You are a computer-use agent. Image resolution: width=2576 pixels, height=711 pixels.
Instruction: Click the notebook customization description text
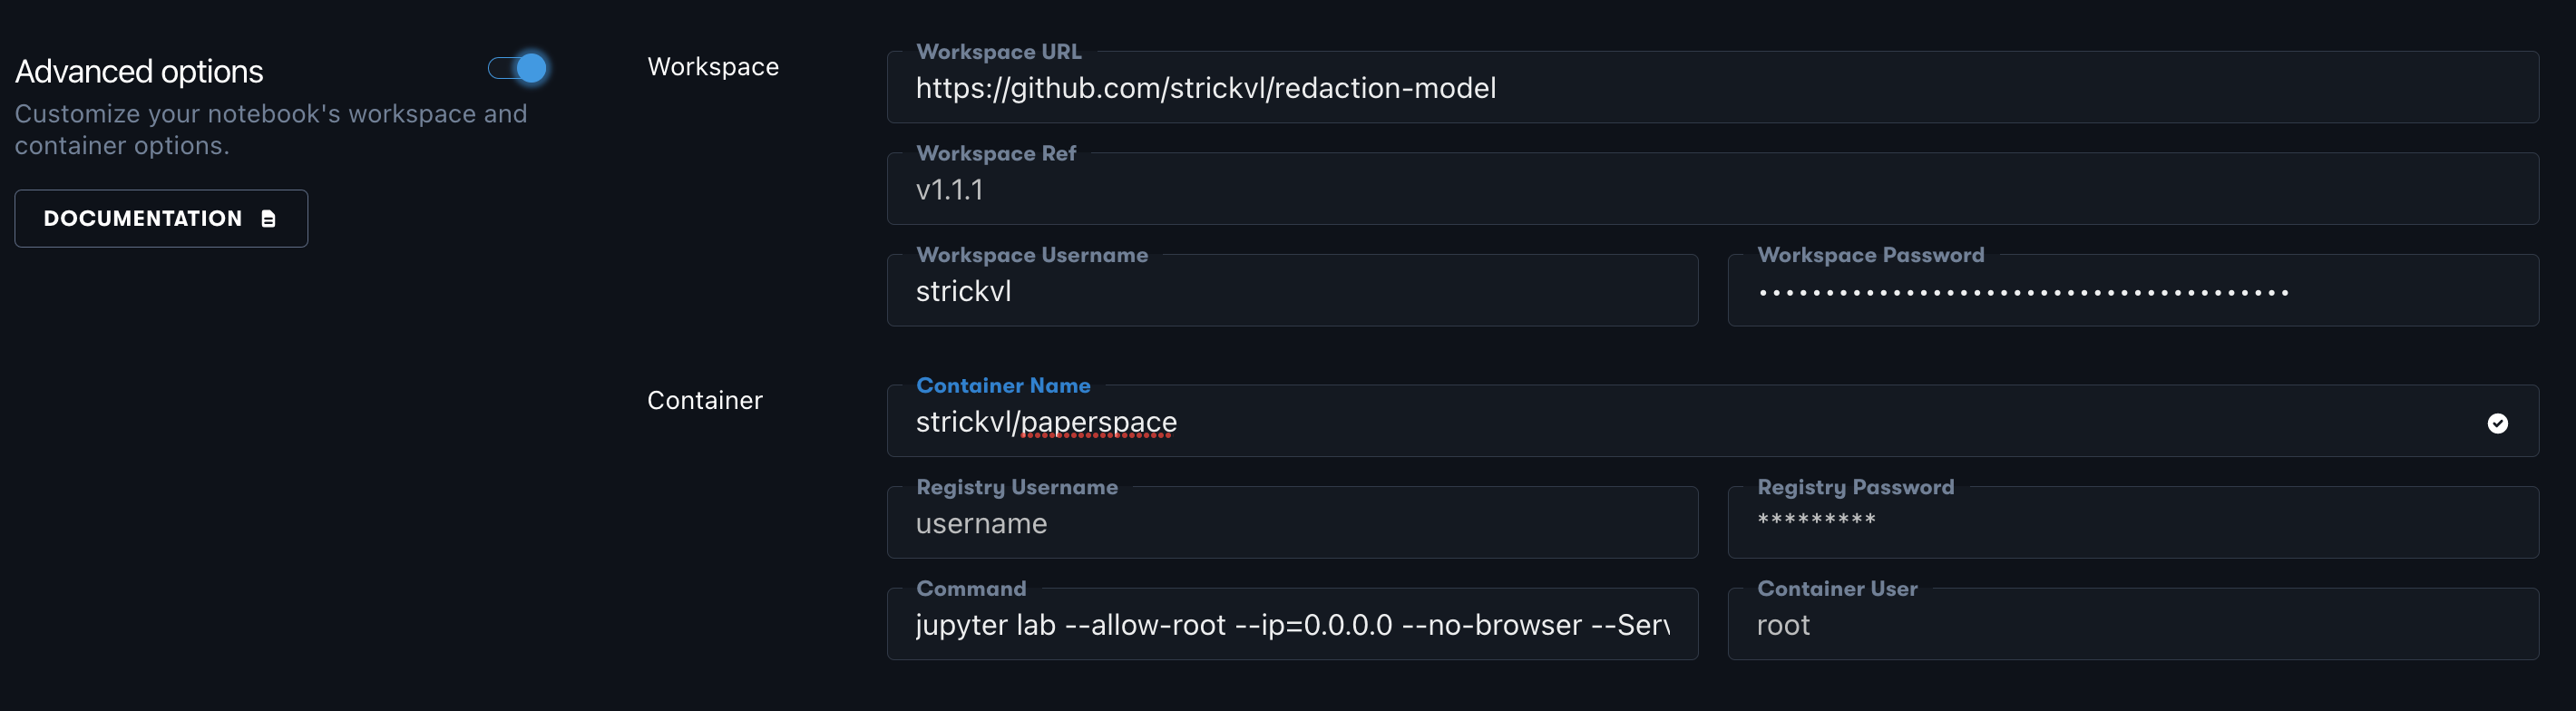click(x=270, y=130)
